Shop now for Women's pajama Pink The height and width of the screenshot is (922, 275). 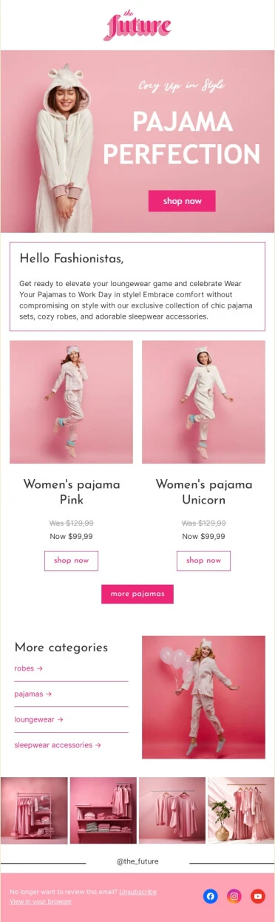(71, 560)
